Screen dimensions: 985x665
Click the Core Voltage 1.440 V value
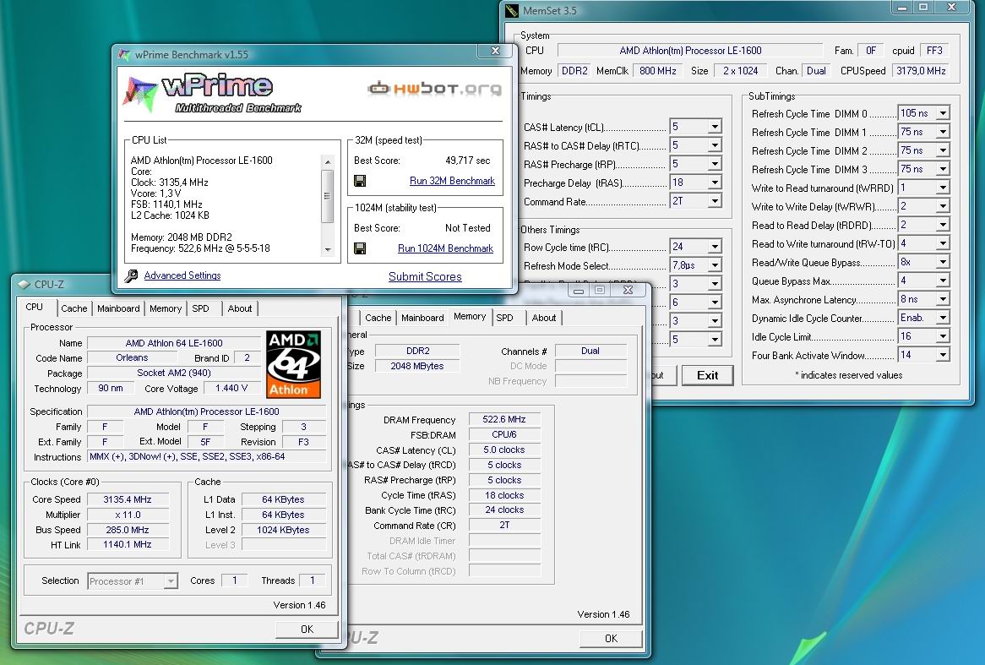(x=231, y=389)
